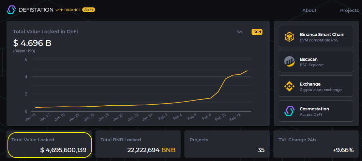The image size is (362, 161).
Task: Click the Cosmostation hexagon icon
Action: coord(289,111)
